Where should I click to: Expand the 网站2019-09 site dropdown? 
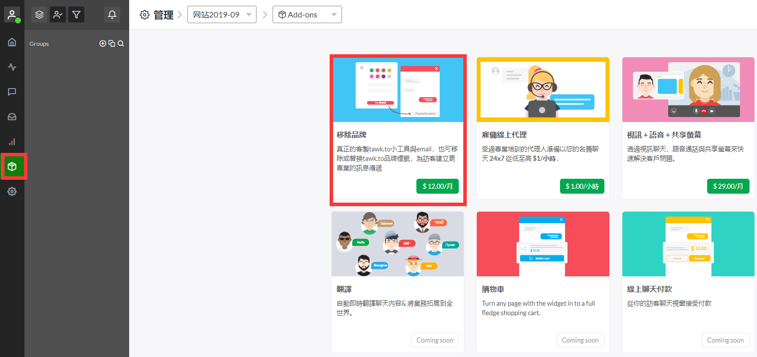click(x=222, y=15)
